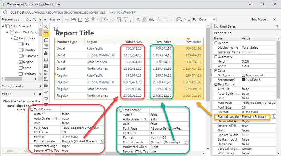This screenshot has height=156, width=281.
Task: Click the New report plus icon
Action: 67,20
